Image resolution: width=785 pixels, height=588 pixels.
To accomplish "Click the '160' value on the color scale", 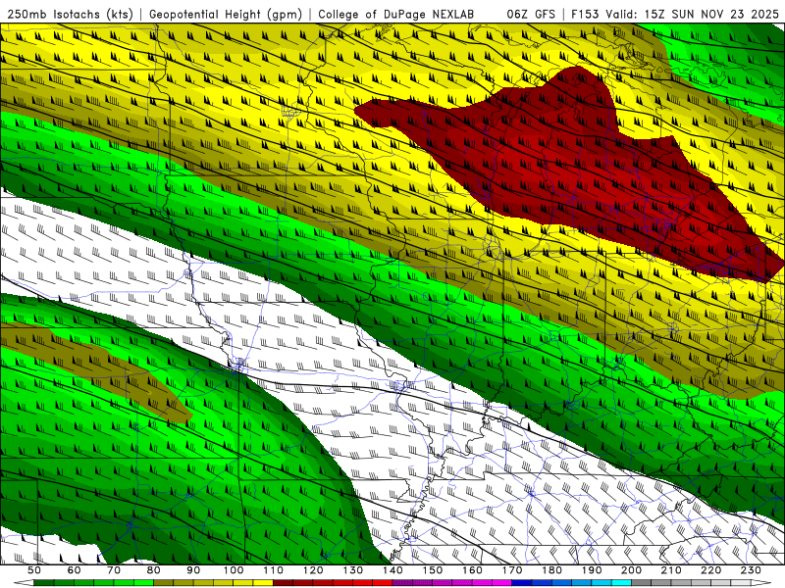I will 472,570.
